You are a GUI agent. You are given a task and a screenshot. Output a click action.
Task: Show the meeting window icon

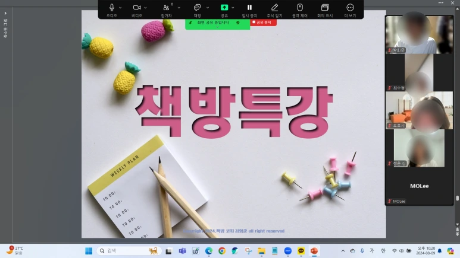coord(325,7)
